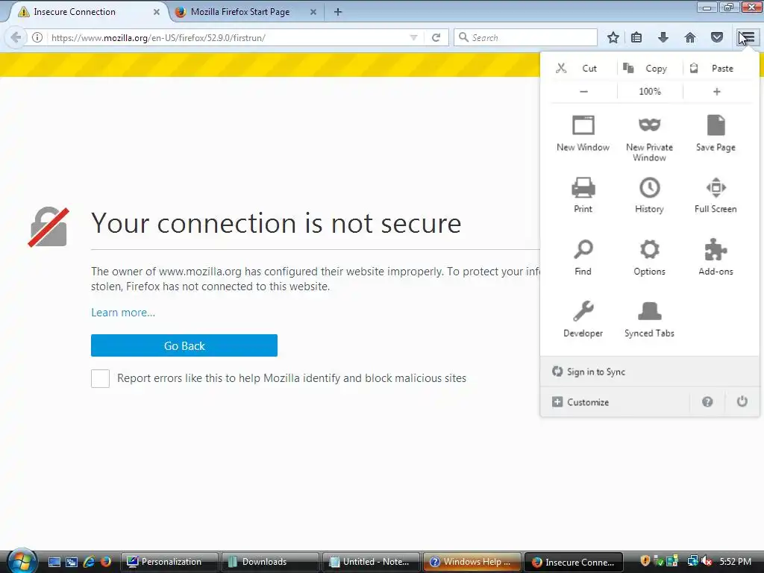The width and height of the screenshot is (764, 573).
Task: Exit Firefox with the power icon
Action: click(x=742, y=402)
